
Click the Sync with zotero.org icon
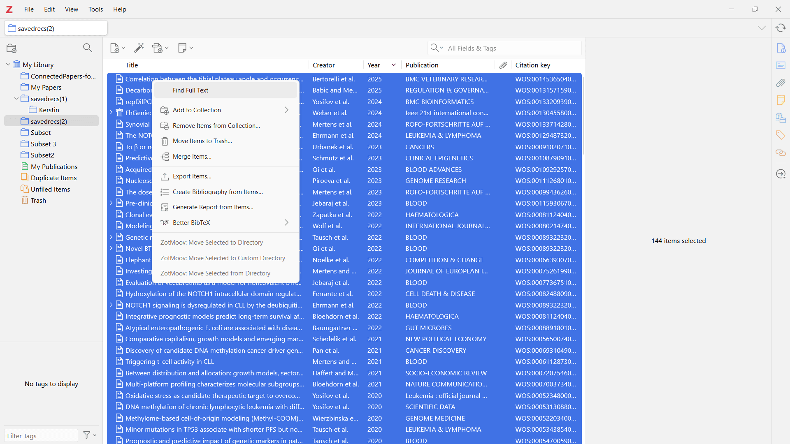click(781, 28)
